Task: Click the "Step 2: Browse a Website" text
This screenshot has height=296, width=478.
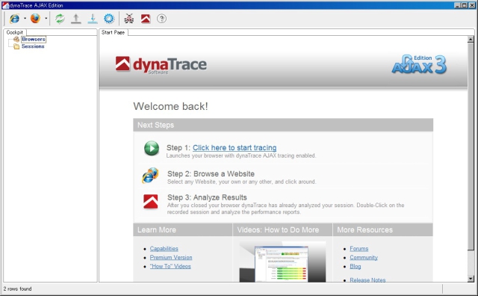Action: point(211,174)
